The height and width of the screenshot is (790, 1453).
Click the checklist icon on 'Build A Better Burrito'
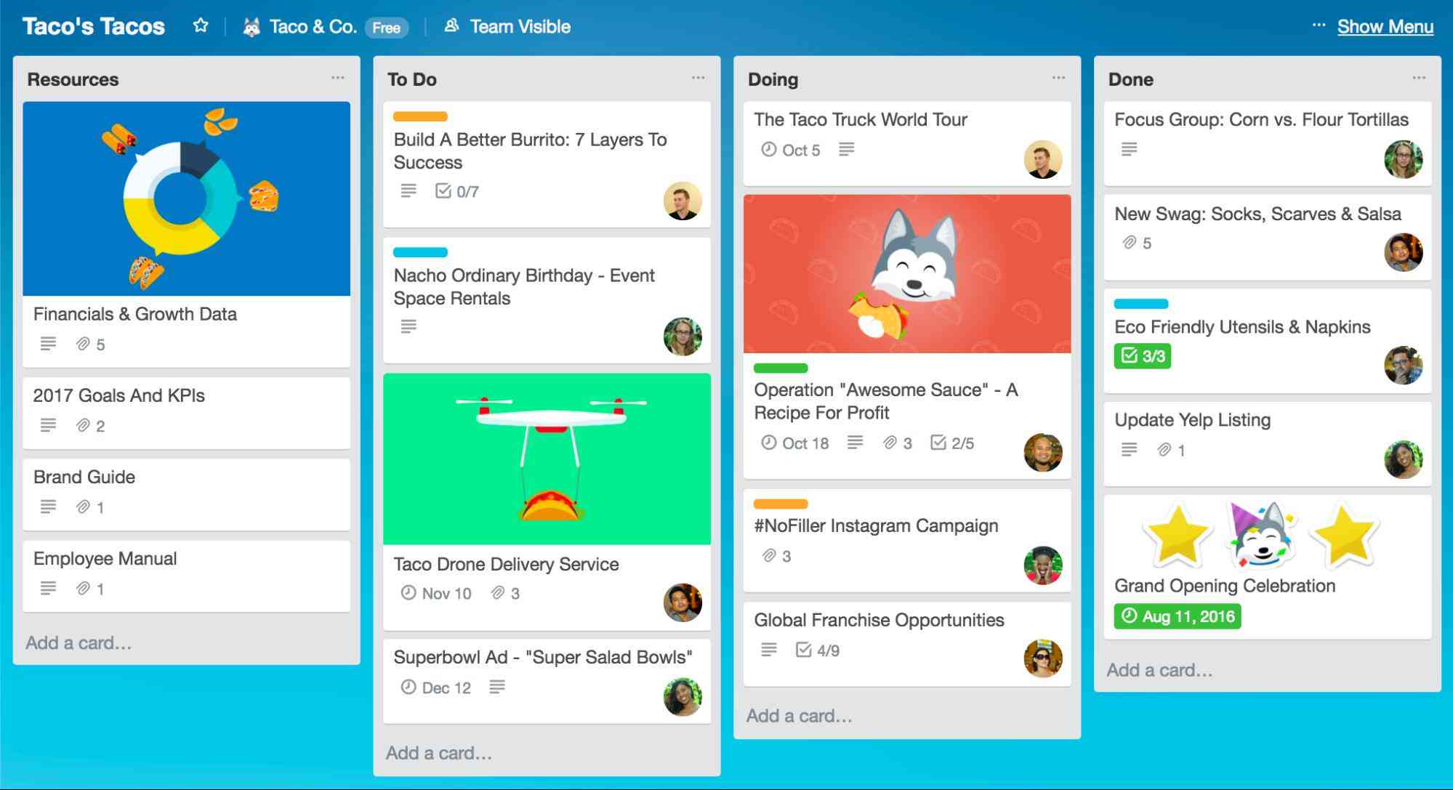[x=441, y=190]
